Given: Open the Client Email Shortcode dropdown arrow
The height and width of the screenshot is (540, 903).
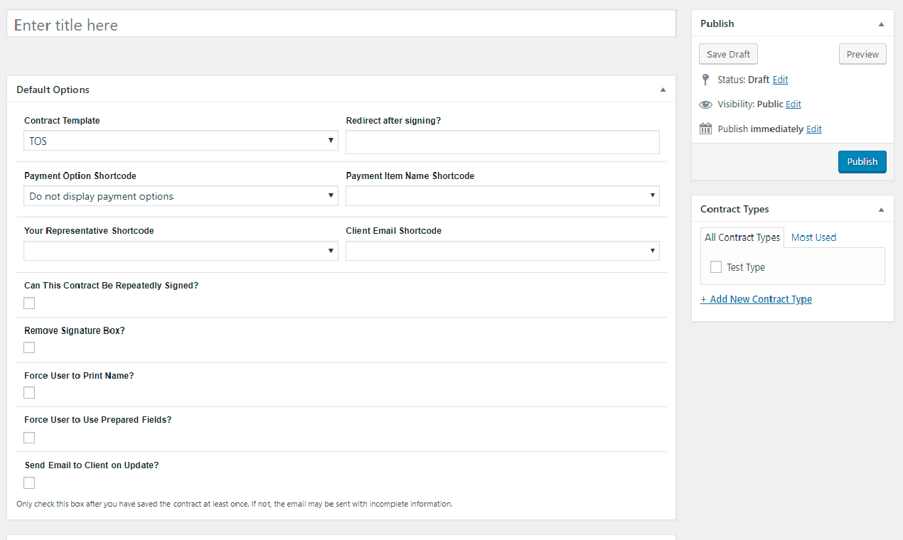Looking at the screenshot, I should coord(652,250).
